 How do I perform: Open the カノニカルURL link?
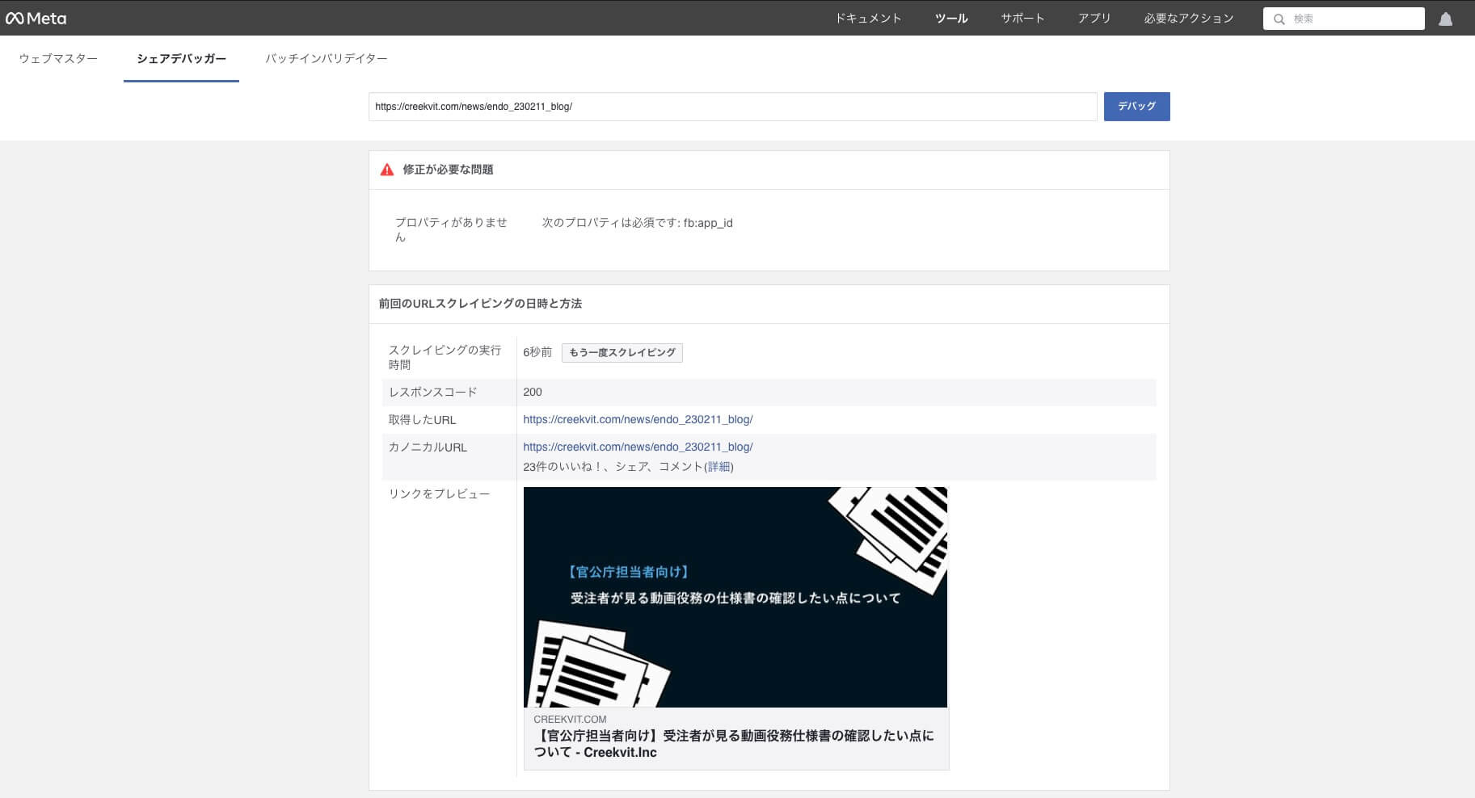click(638, 447)
